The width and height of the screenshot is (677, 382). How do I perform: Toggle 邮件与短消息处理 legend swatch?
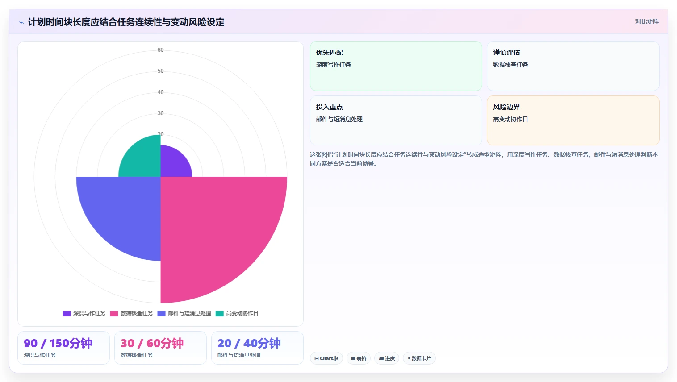(161, 313)
